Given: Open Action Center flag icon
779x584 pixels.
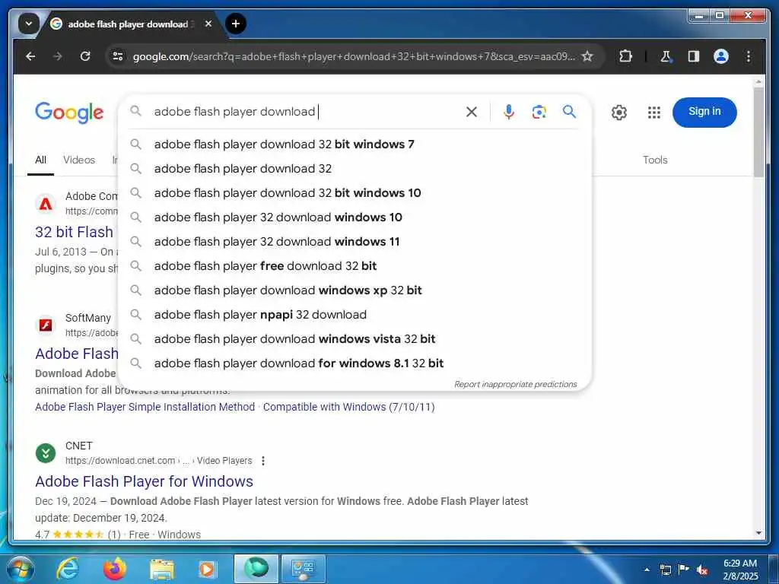Looking at the screenshot, I should (684, 569).
